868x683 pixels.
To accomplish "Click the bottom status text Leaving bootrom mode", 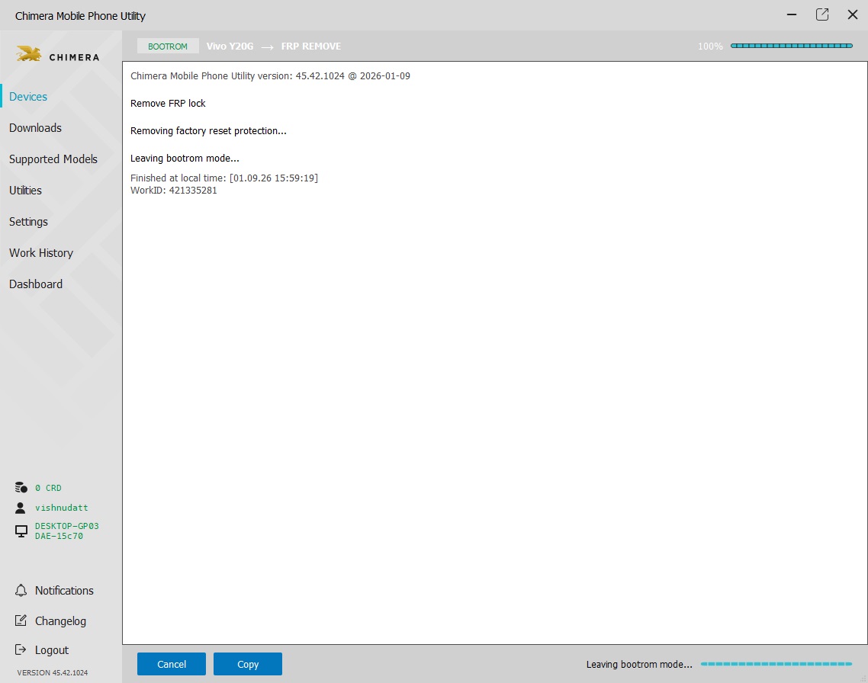I will point(639,664).
